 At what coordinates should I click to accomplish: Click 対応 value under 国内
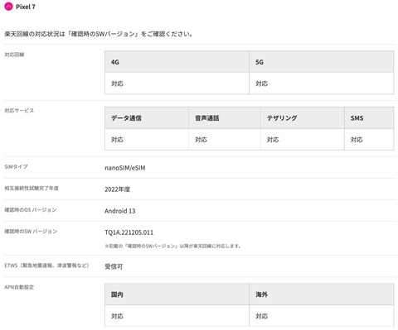pos(117,316)
